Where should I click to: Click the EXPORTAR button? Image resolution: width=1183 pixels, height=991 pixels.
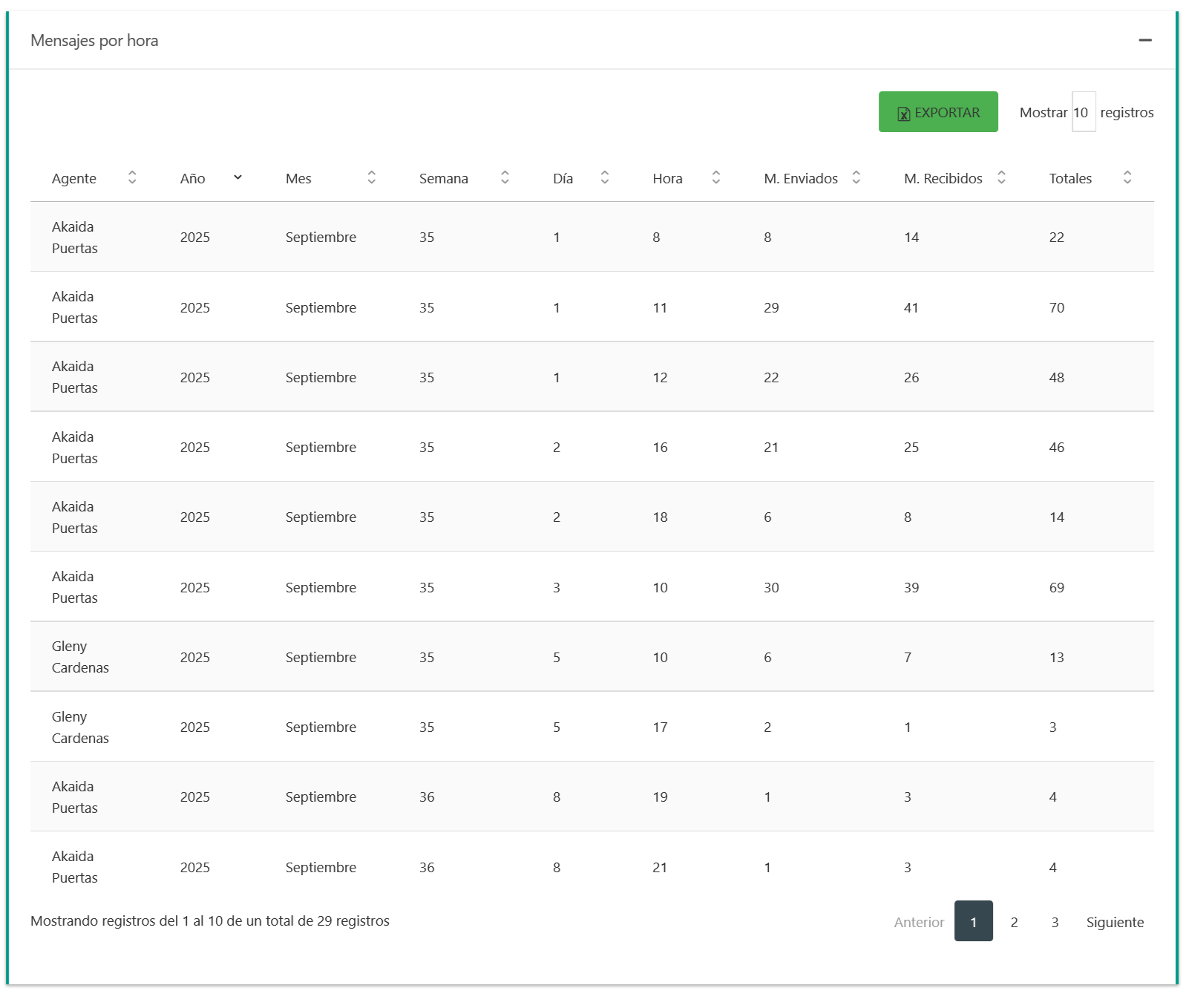tap(937, 112)
